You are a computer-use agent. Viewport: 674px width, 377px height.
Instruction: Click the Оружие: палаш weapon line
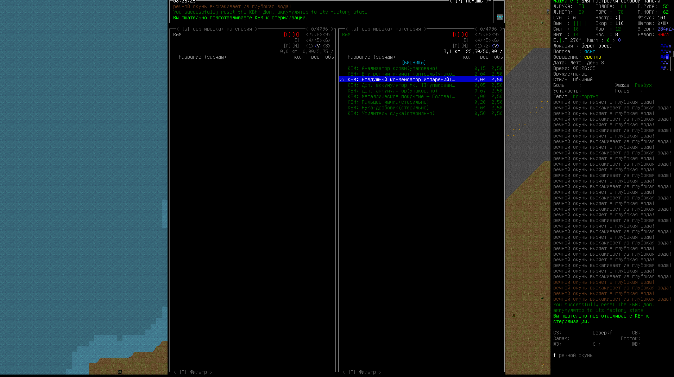tap(570, 74)
